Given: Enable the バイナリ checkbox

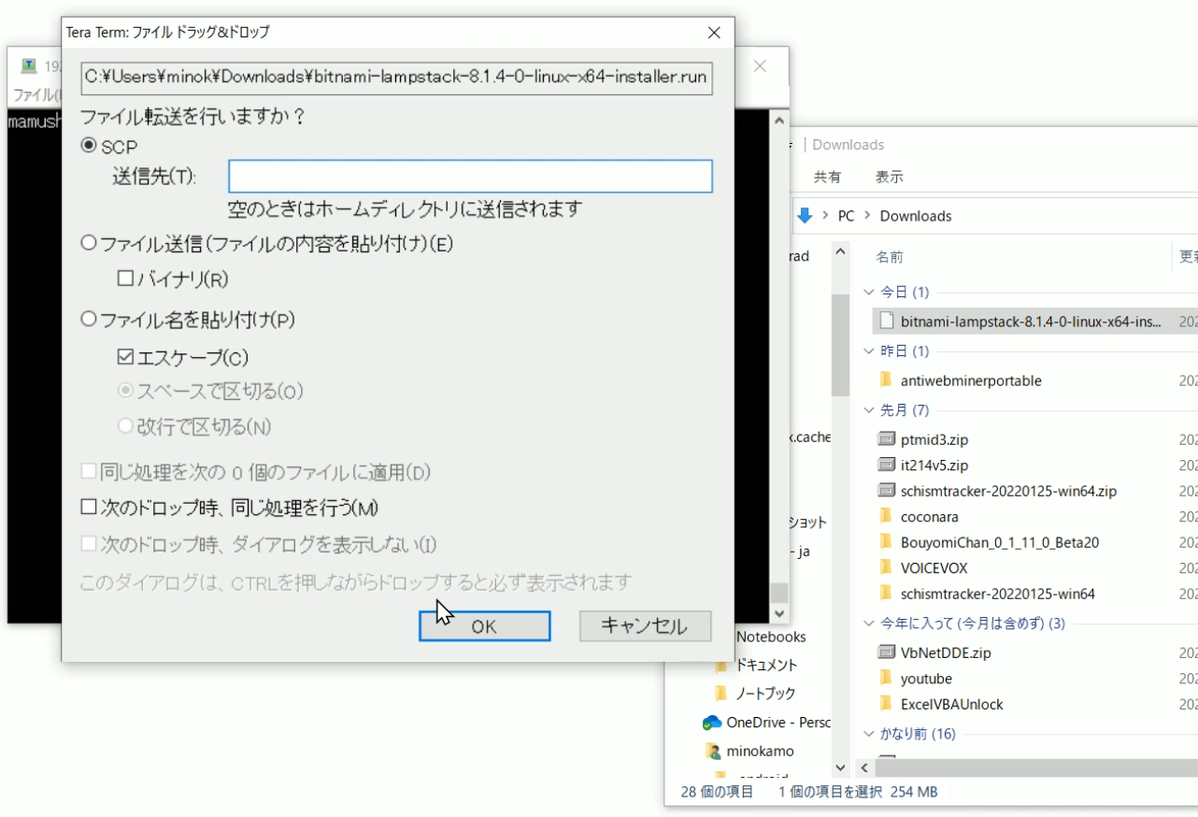Looking at the screenshot, I should tap(125, 279).
